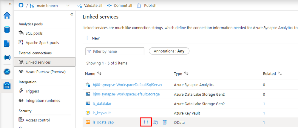
Task: Collapse the Manage side panel
Action: 72,14
